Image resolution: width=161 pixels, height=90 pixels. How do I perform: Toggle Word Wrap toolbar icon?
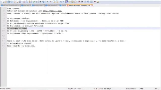coord(61,2)
